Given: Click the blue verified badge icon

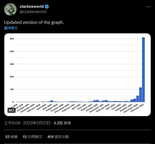Looking at the screenshot, I should [x=47, y=7].
